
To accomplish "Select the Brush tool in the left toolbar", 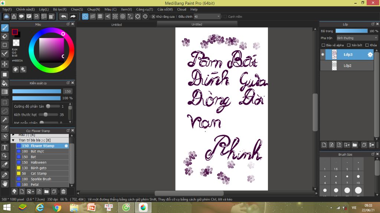I will pos(4,28).
